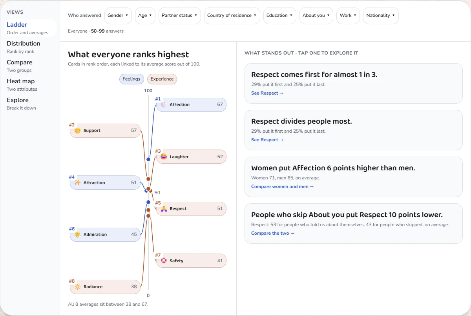Click the handshake icon on Support card
Viewport: 471px width, 316px height.
click(x=77, y=131)
